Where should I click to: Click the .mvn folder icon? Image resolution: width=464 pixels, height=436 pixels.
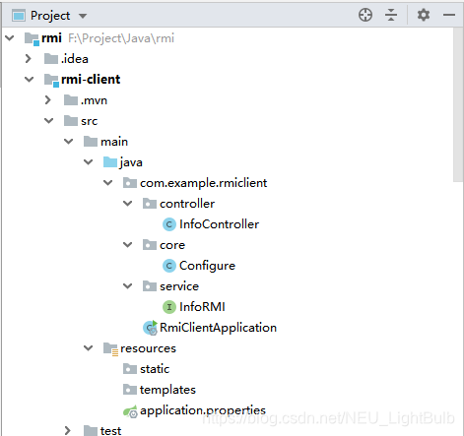tap(71, 100)
